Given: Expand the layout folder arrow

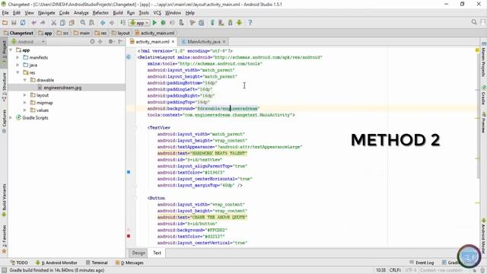Looking at the screenshot, I should coord(25,95).
